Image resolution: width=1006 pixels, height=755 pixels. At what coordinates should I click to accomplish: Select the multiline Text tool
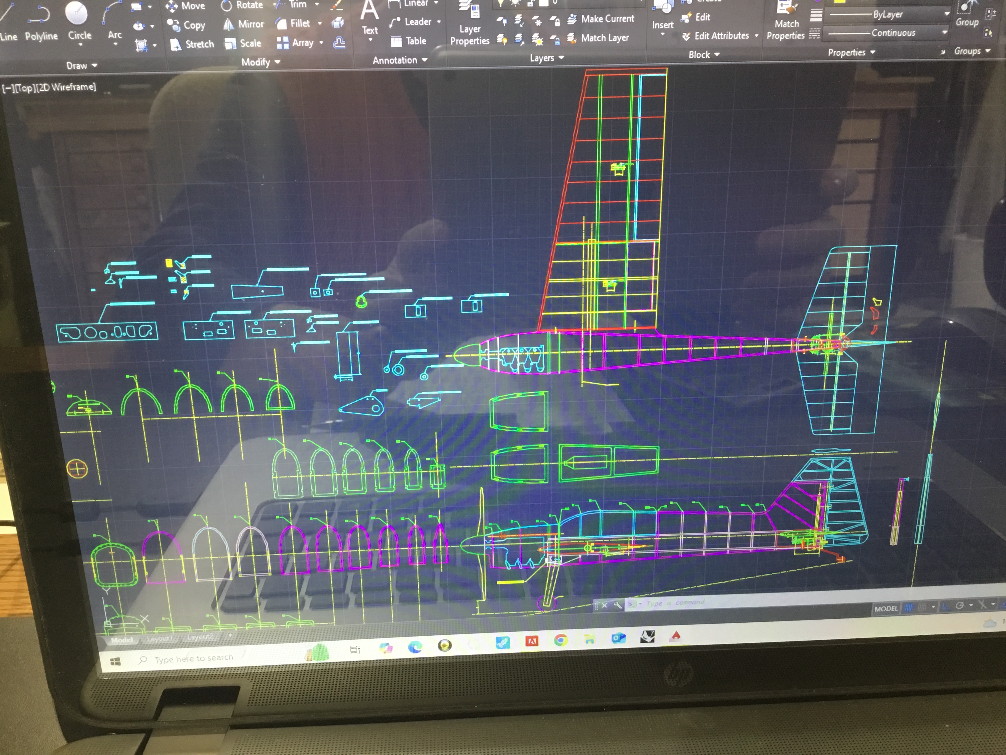coord(369,17)
